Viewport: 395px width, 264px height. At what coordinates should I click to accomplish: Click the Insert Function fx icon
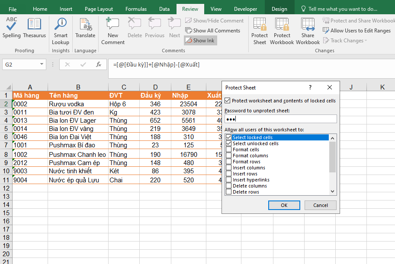(x=99, y=64)
